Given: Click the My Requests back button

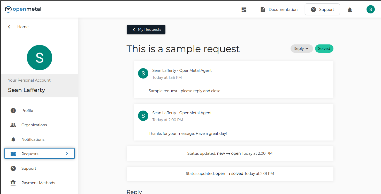Looking at the screenshot, I should click(146, 29).
